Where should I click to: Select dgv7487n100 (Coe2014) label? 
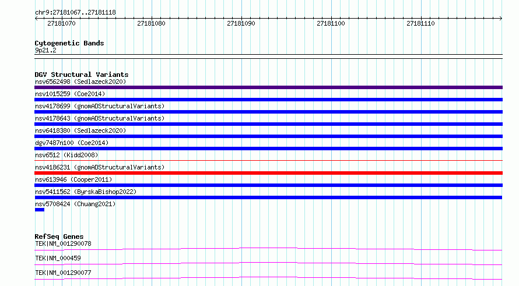[72, 143]
